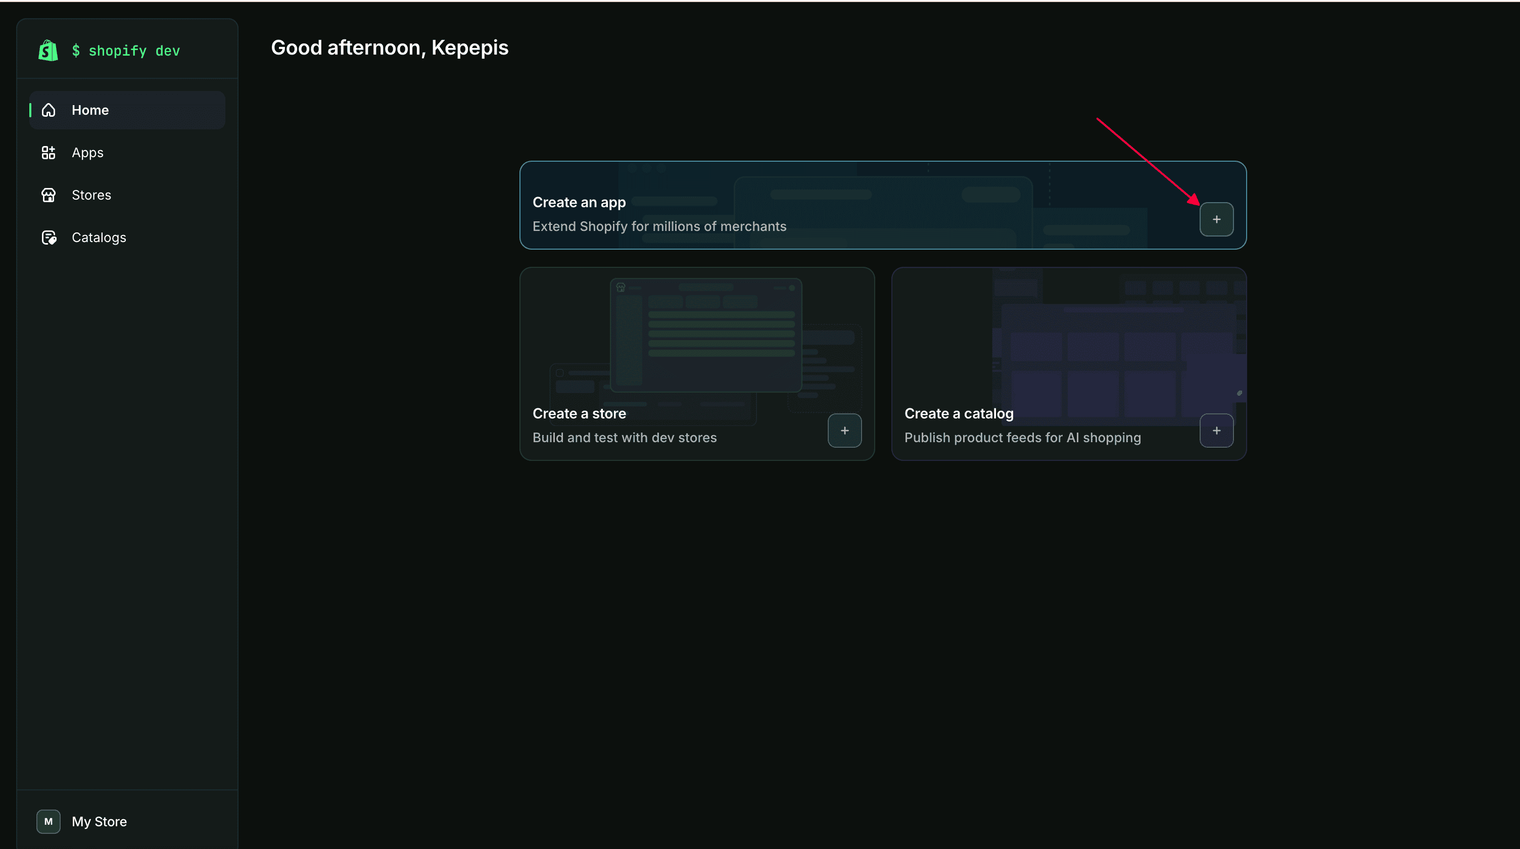
Task: Go to the Apps menu item
Action: (x=127, y=153)
